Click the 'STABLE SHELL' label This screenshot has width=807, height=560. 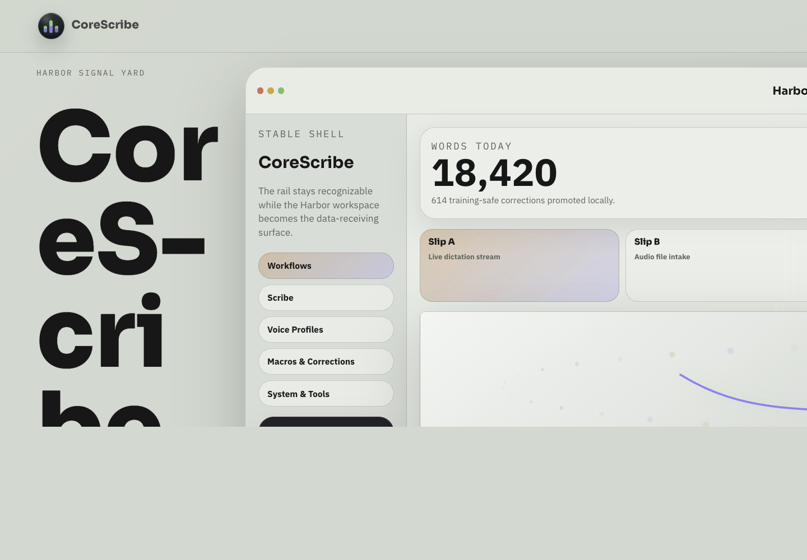[x=302, y=134]
